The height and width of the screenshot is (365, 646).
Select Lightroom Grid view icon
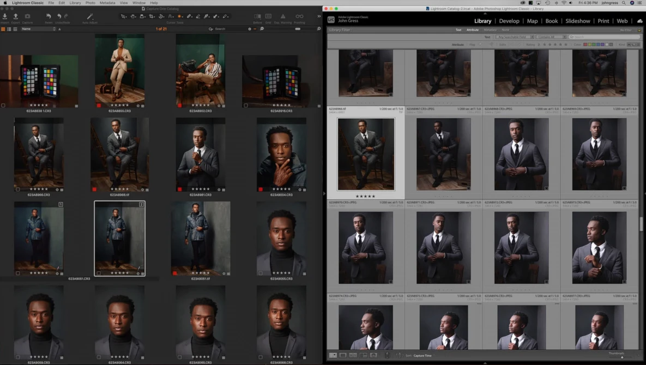(333, 355)
